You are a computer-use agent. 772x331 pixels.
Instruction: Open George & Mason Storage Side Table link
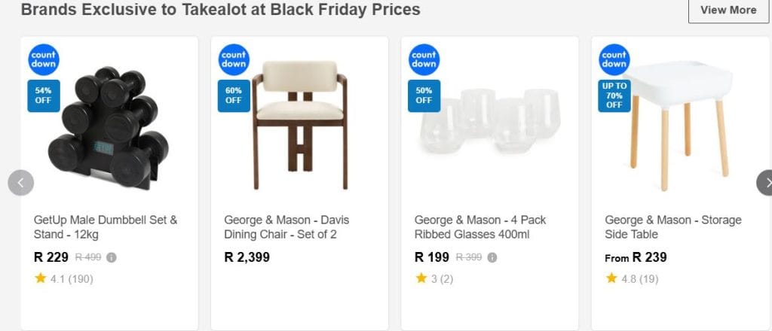672,227
